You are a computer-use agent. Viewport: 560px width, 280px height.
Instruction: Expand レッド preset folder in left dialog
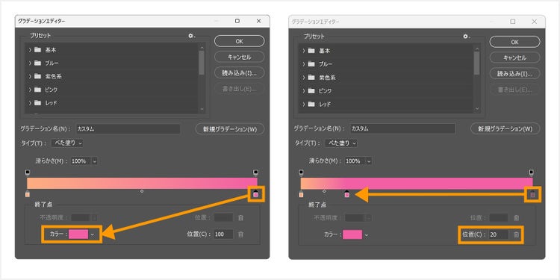tap(30, 103)
